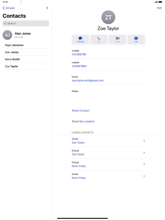Open iCloud linked contact Zoe Taylor chevron
The image size is (165, 220).
[144, 152]
